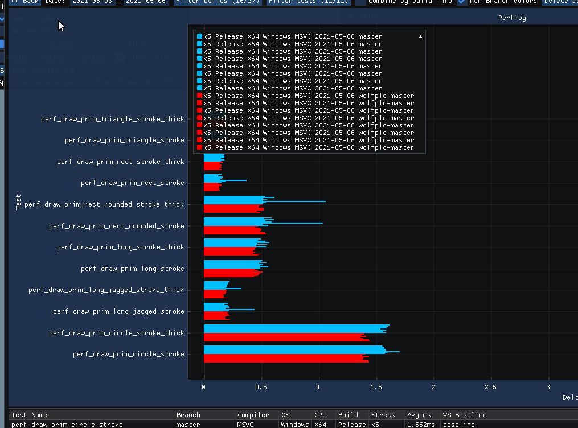Click the float slider in the demo window
The width and height of the screenshot is (578, 428).
coord(63,44)
